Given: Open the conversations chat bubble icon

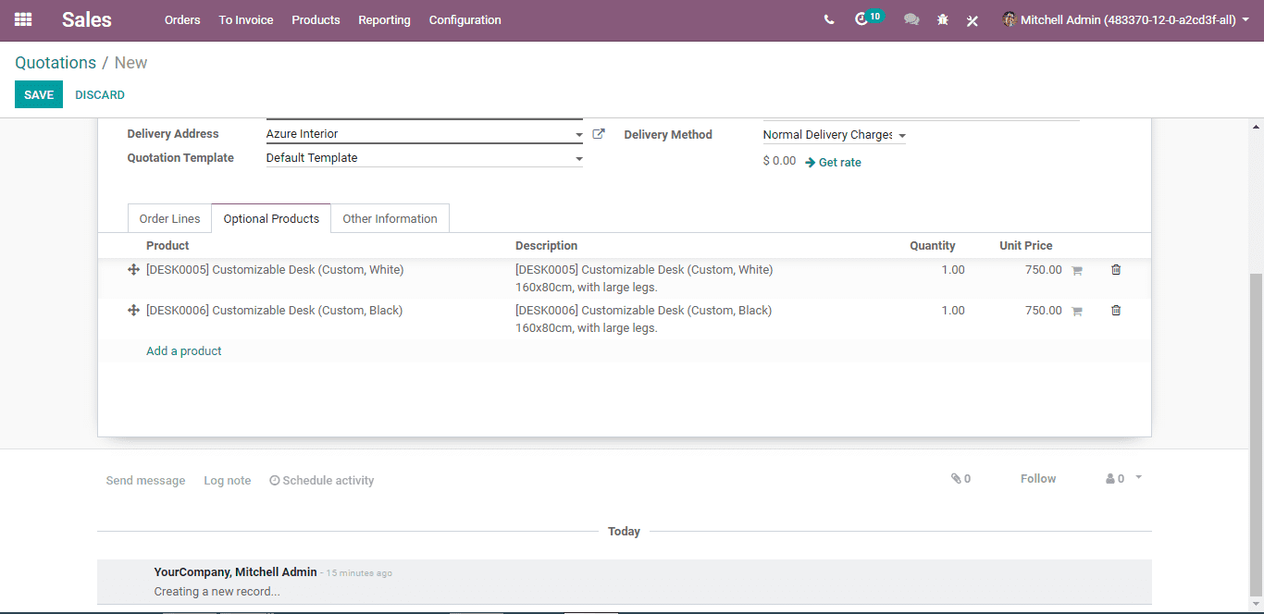Looking at the screenshot, I should click(911, 19).
